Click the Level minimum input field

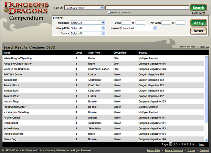(126, 23)
